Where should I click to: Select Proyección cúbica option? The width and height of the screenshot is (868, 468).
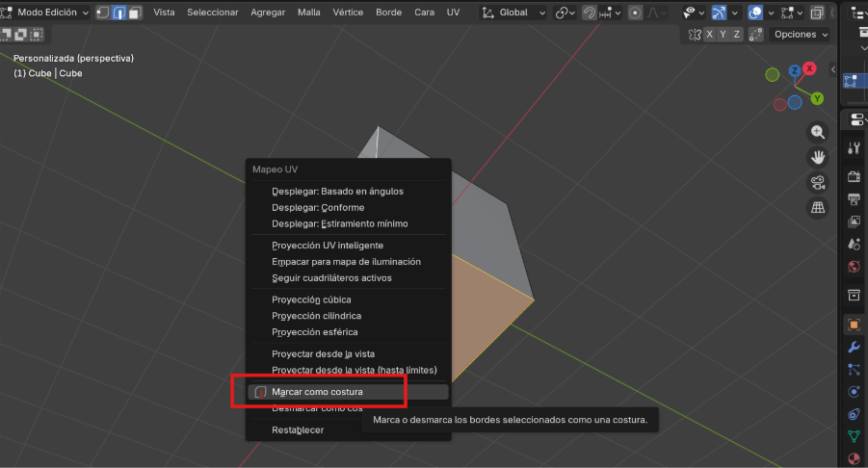tap(348, 299)
